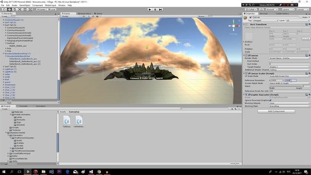Open the Target Display dropdown
The height and width of the screenshot is (175, 311).
click(289, 67)
